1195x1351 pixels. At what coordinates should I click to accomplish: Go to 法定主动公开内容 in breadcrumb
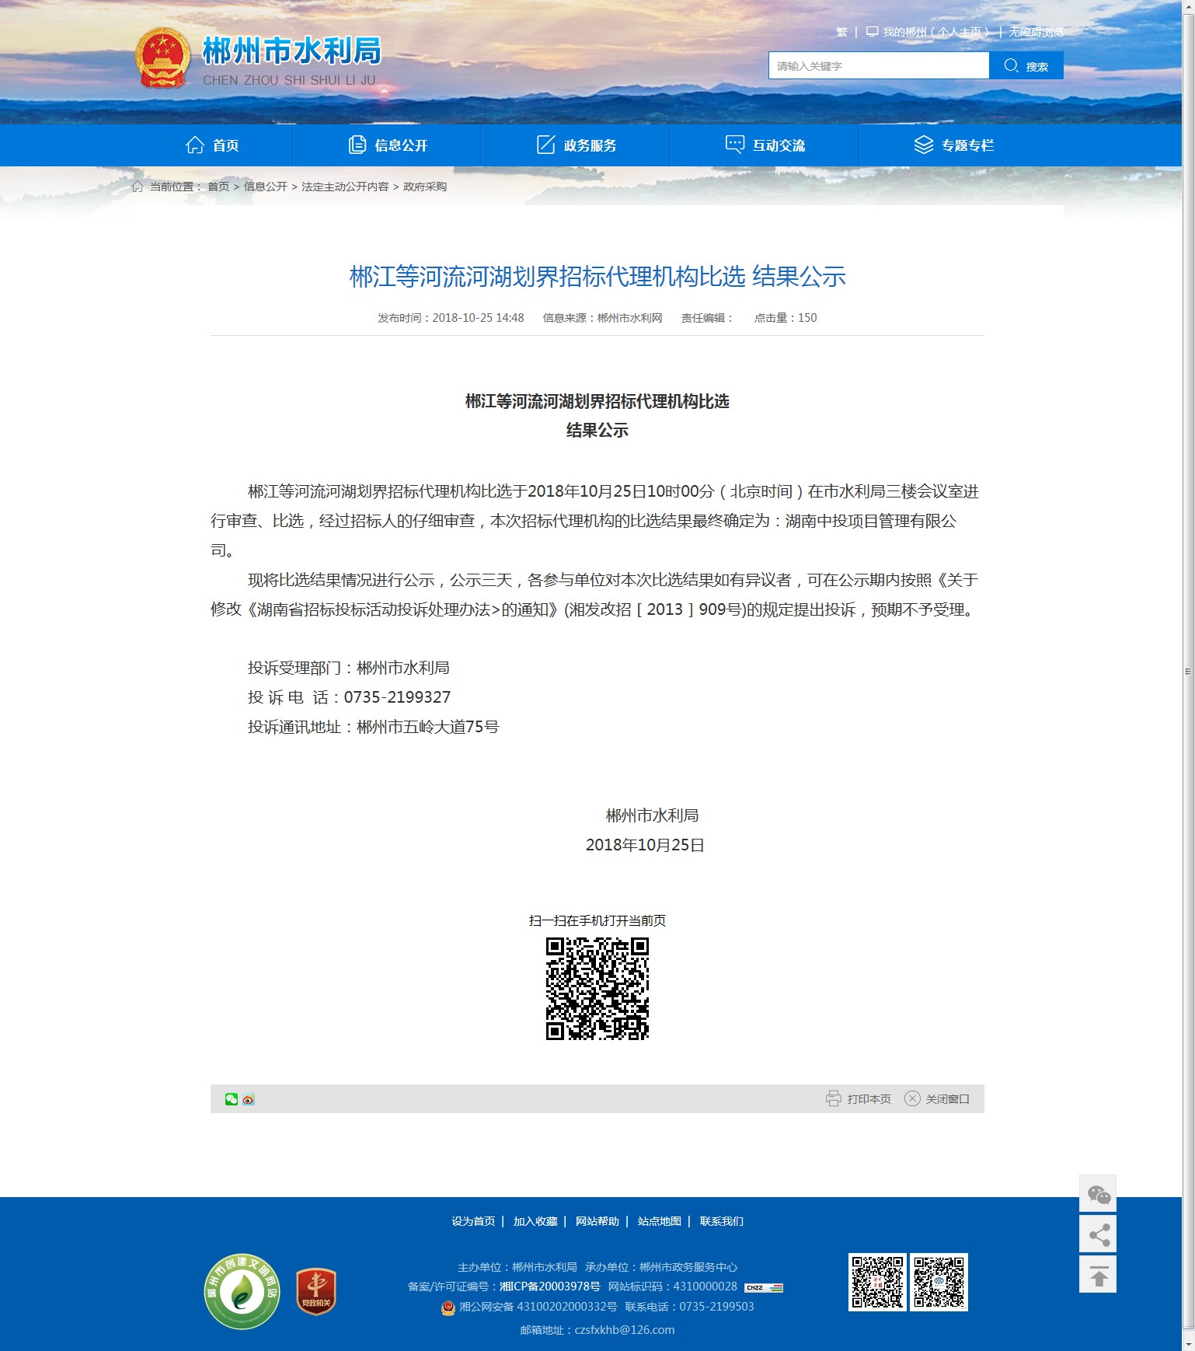(x=345, y=187)
